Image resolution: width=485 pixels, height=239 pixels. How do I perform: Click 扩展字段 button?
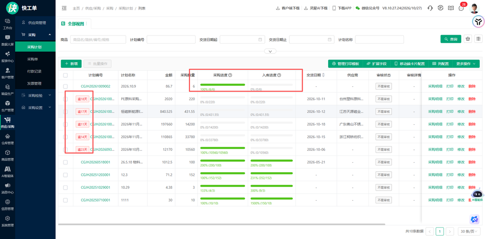pos(377,64)
